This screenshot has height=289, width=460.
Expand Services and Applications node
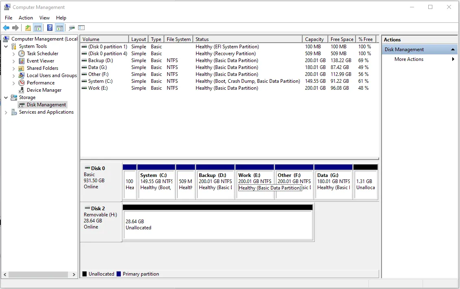coord(6,112)
